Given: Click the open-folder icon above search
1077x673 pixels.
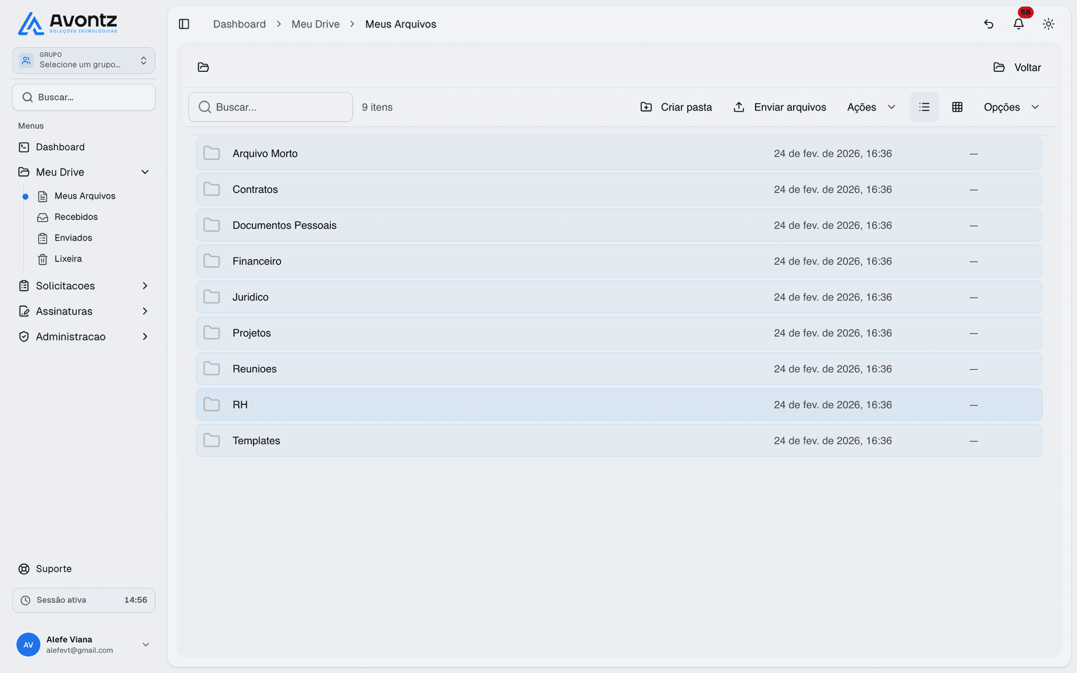Looking at the screenshot, I should [x=203, y=67].
